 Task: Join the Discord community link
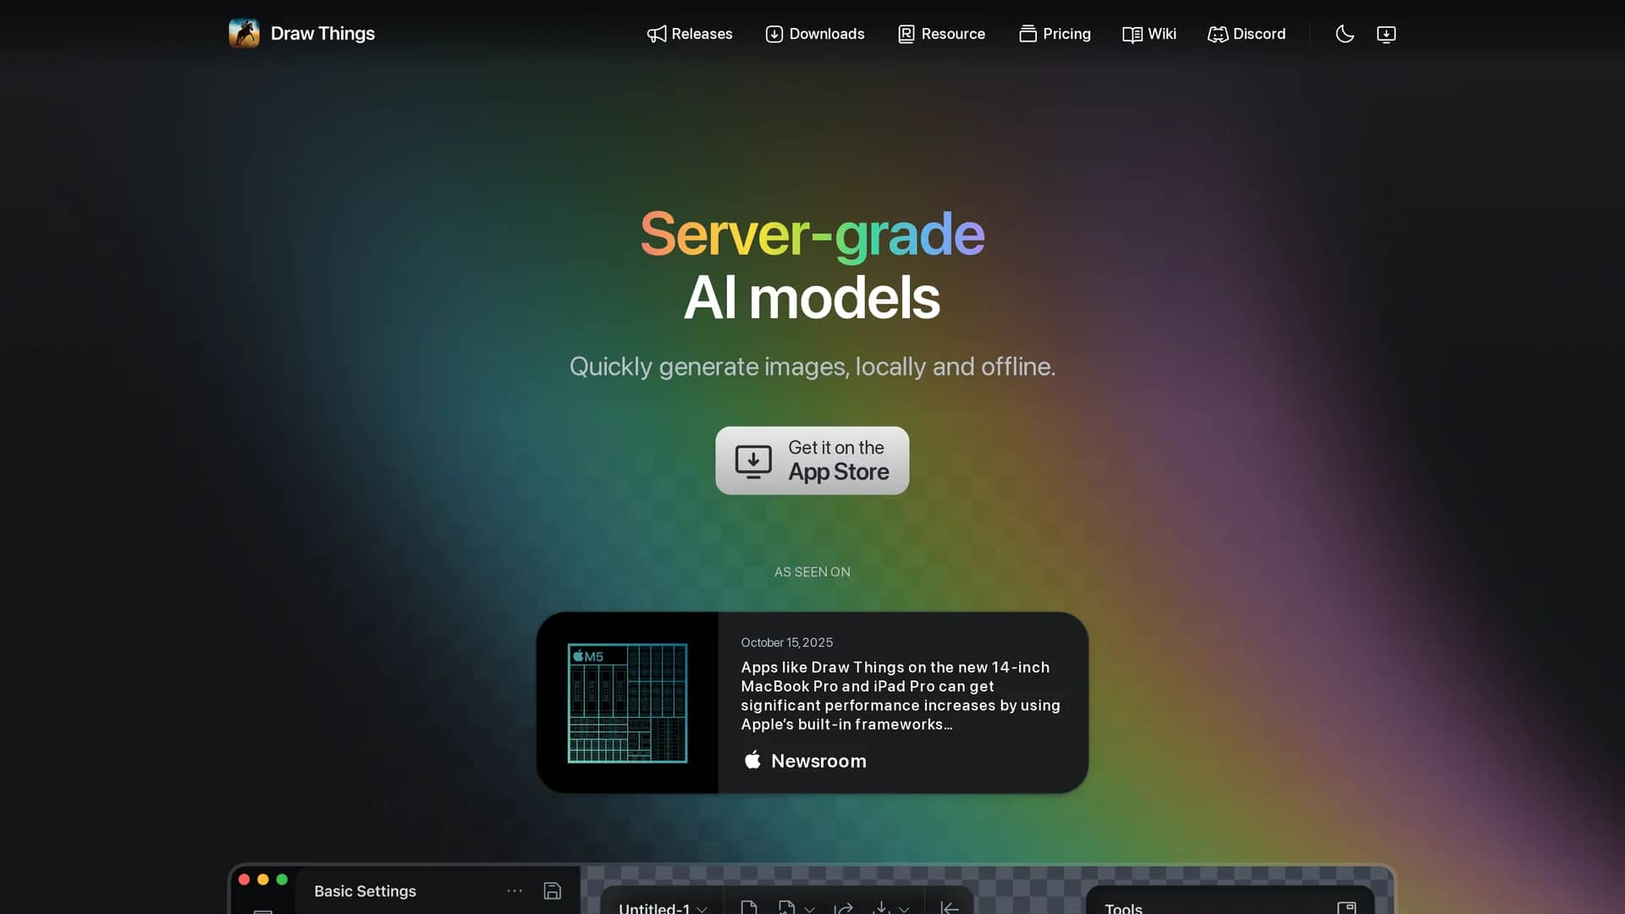tap(1247, 34)
